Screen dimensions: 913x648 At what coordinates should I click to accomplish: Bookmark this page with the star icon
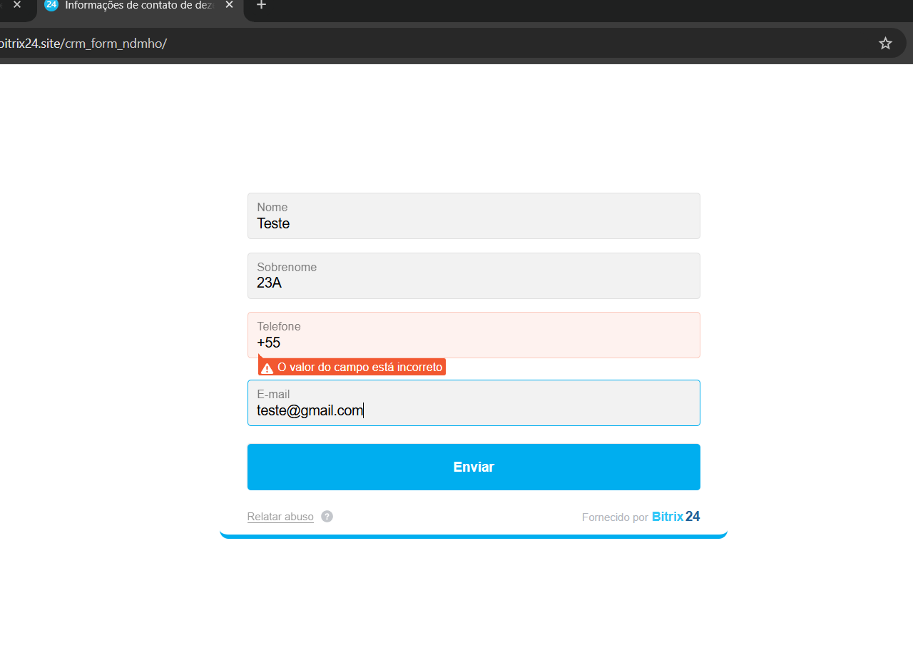click(x=885, y=44)
